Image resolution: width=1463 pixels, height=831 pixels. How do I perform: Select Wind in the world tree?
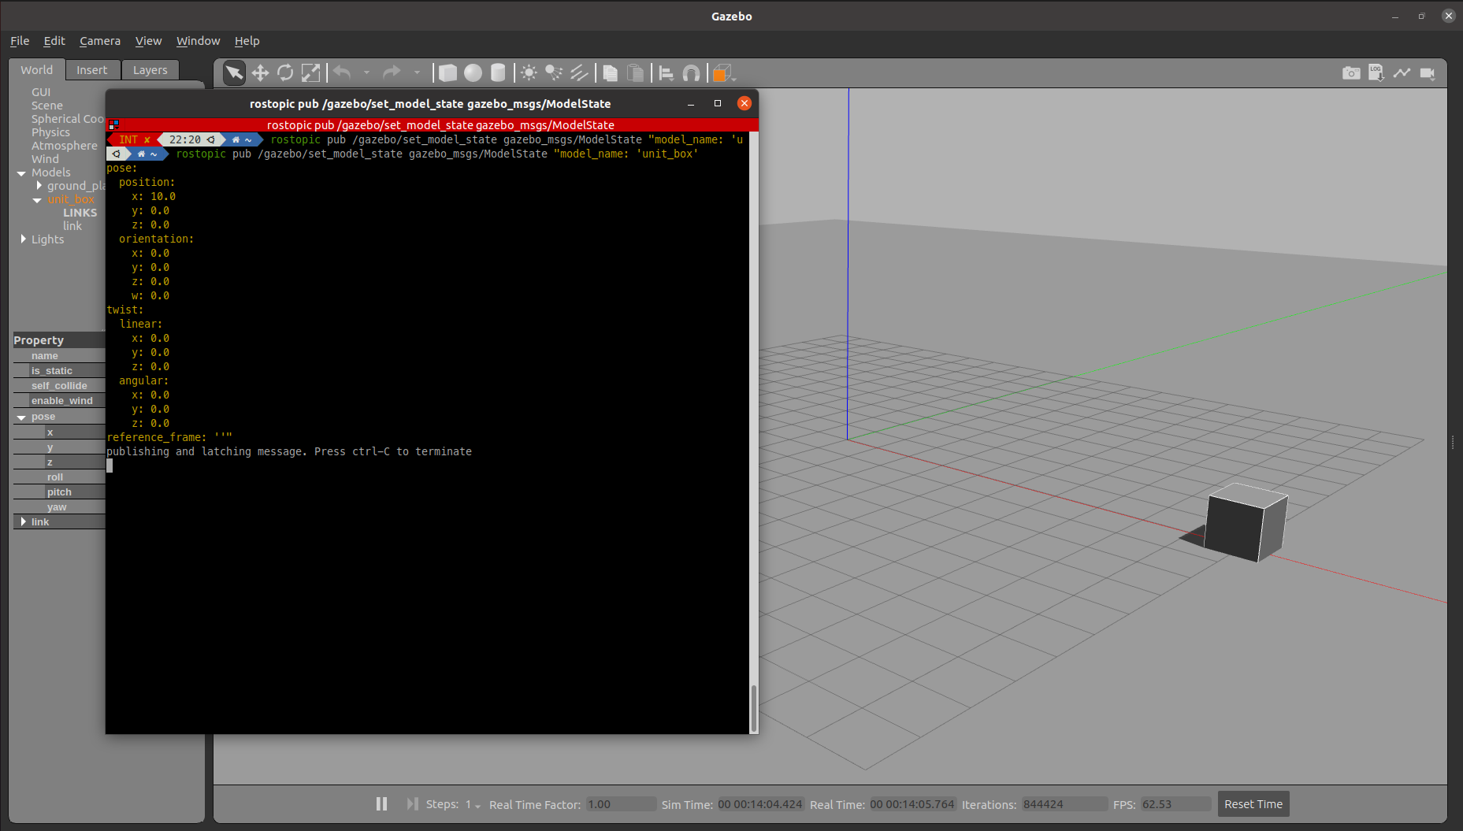pyautogui.click(x=45, y=159)
